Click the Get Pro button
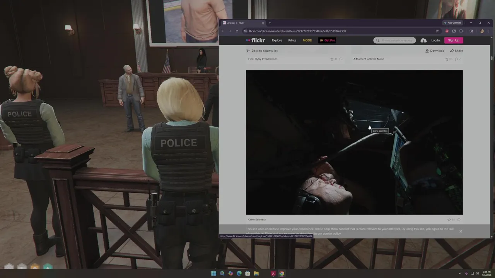495x278 pixels. click(x=327, y=40)
